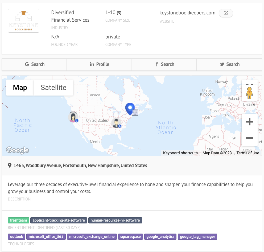Zoom out using the minus control
The height and width of the screenshot is (252, 264).
point(250,138)
